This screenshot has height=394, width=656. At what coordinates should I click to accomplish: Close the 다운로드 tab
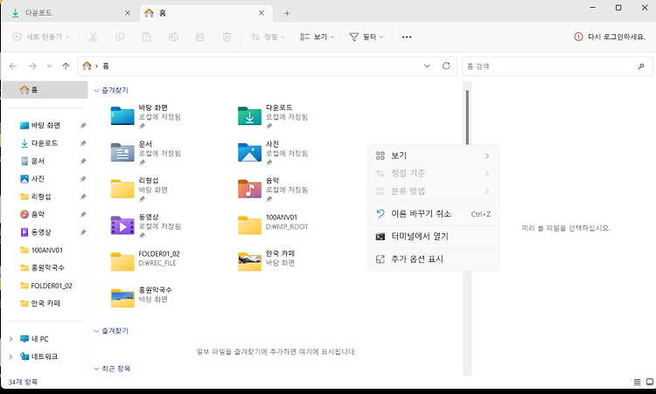click(x=128, y=13)
